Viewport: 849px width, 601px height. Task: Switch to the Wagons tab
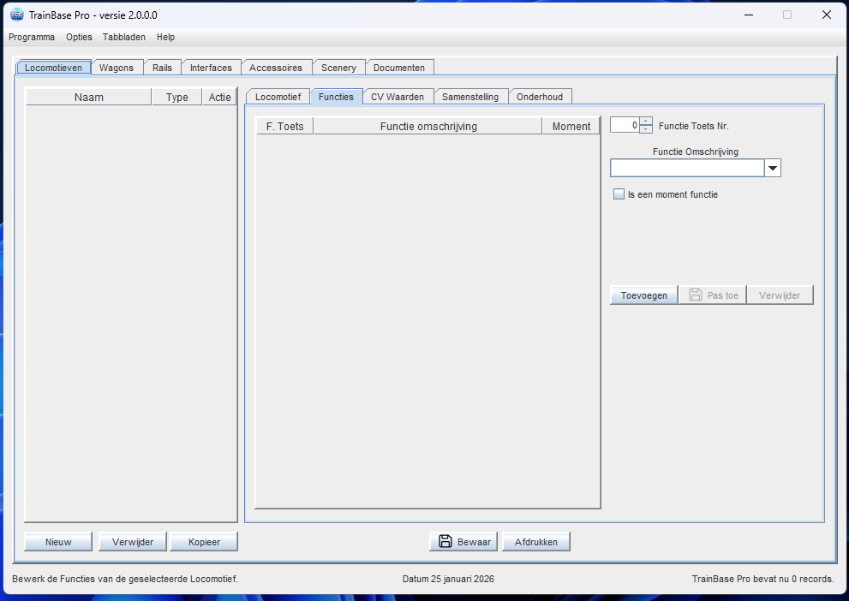coord(117,68)
